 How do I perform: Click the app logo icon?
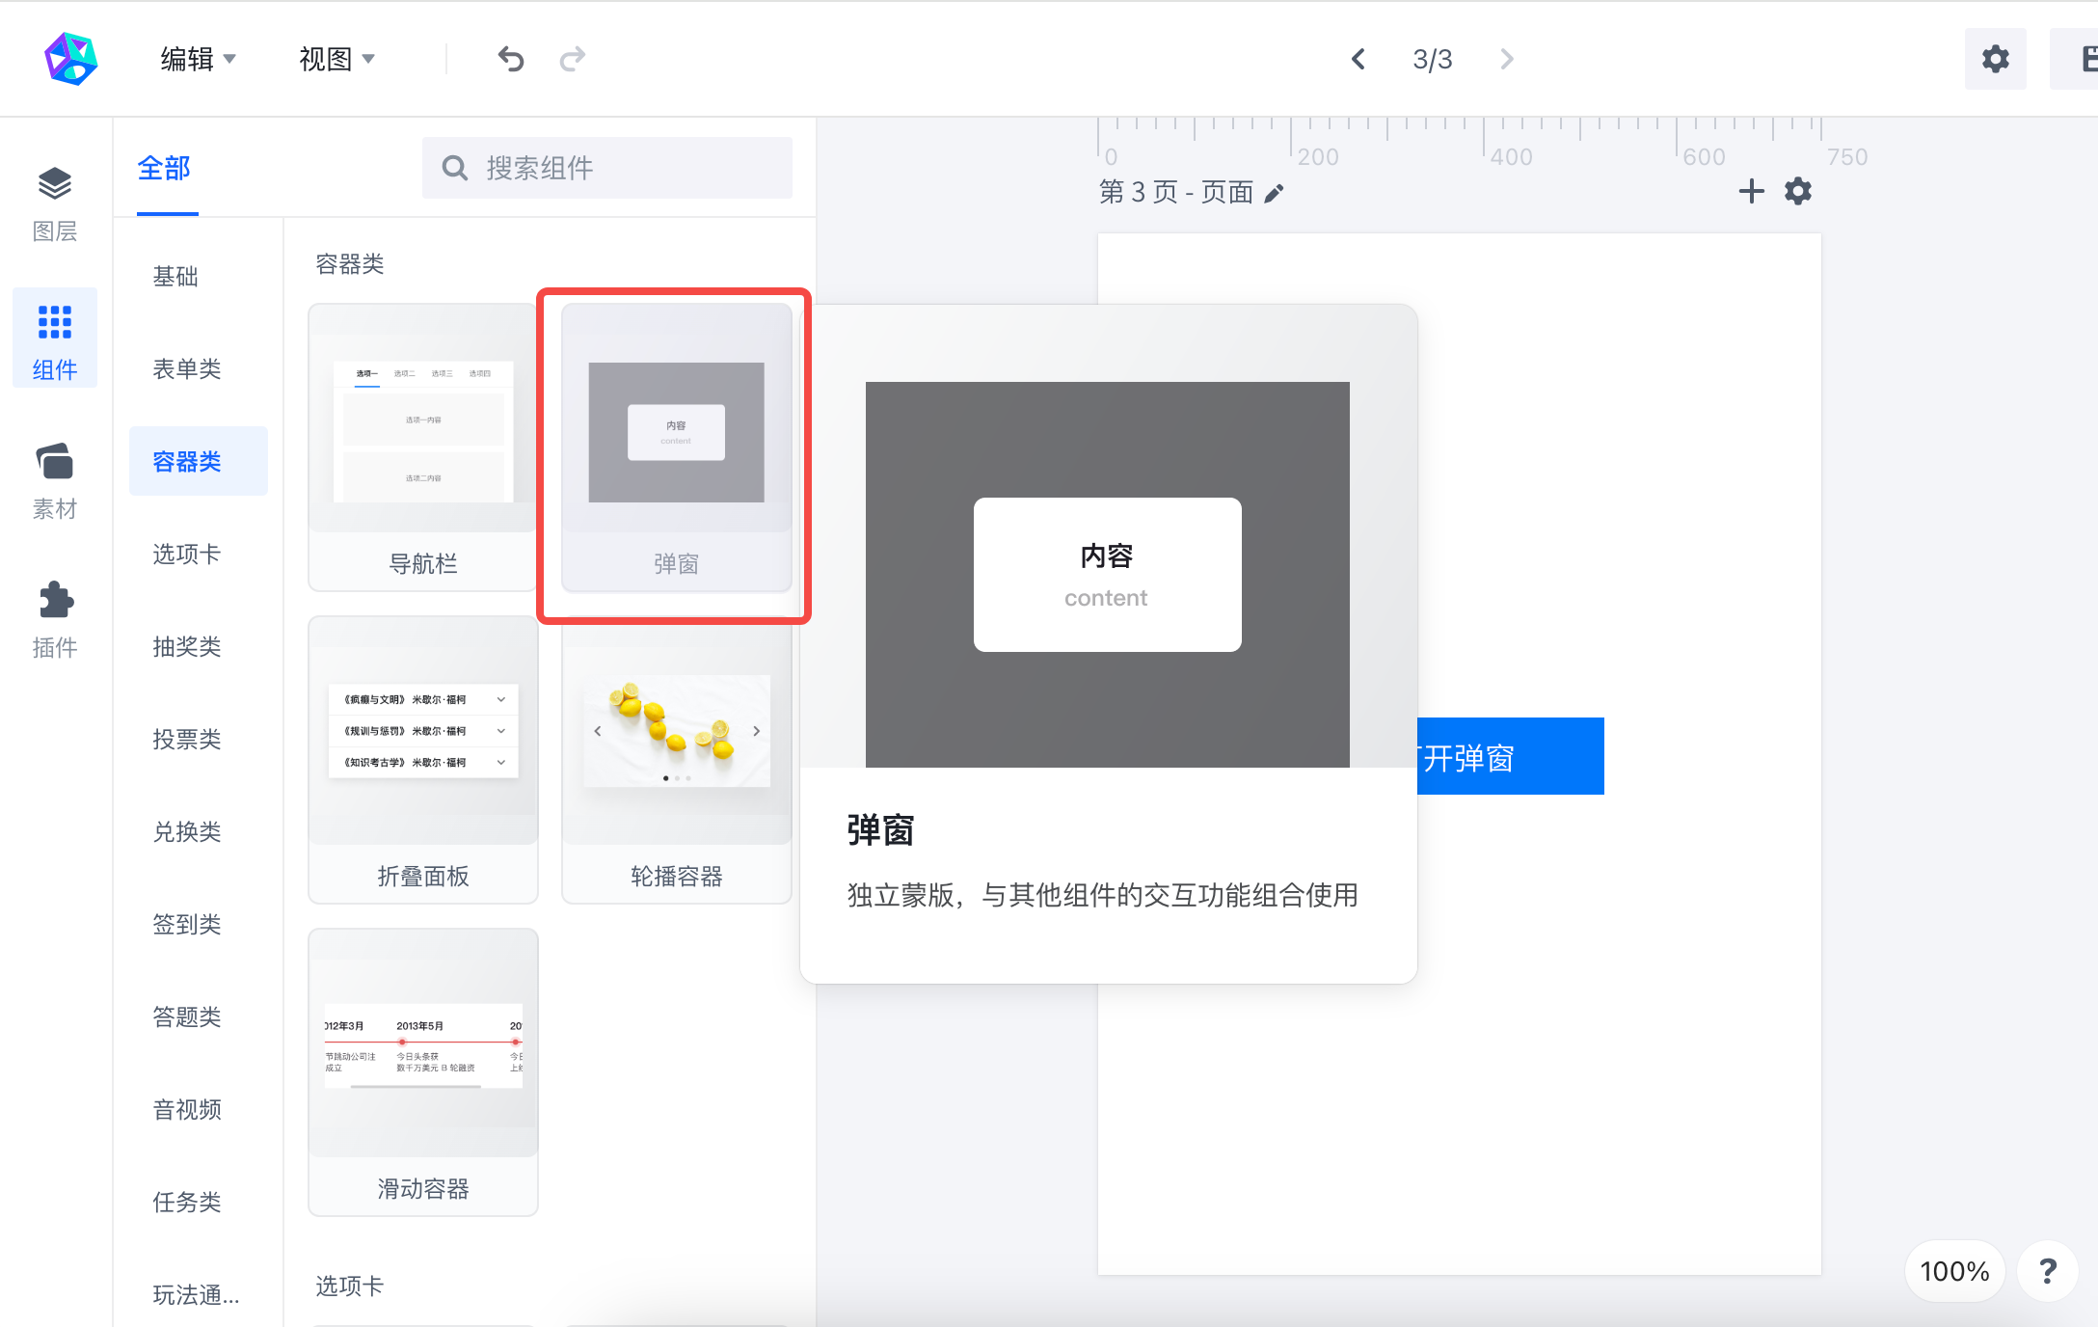click(70, 59)
